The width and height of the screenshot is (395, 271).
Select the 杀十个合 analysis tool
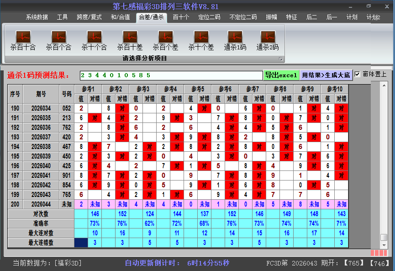(94, 39)
